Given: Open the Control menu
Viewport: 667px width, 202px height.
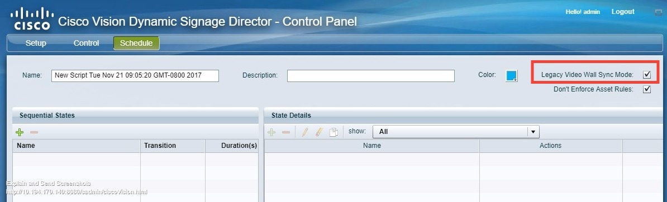Looking at the screenshot, I should 86,44.
